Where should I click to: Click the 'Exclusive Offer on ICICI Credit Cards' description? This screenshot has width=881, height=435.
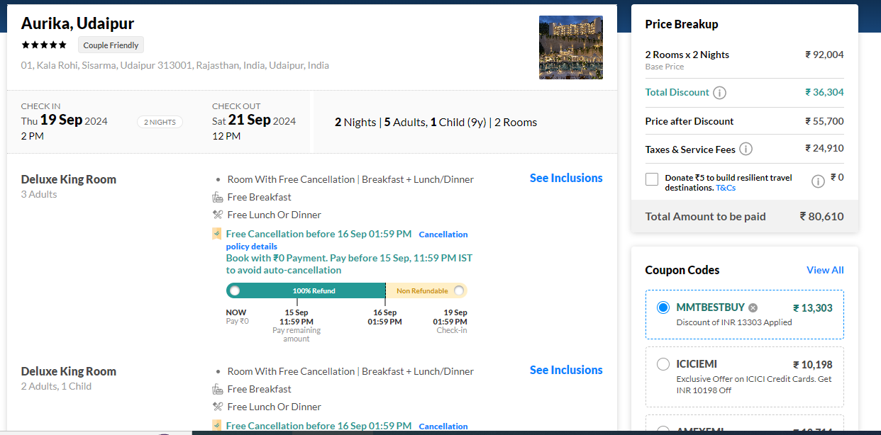pos(754,385)
